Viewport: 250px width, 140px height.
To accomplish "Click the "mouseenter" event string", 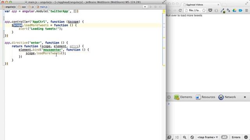I will tap(52, 50).
